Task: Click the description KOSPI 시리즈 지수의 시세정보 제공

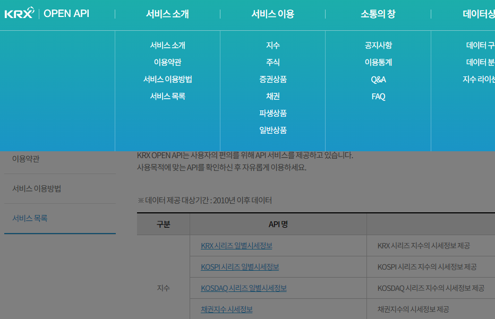Action: click(x=427, y=266)
